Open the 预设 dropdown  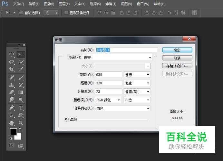click(117, 58)
